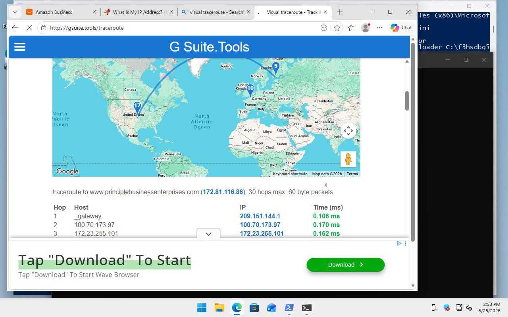The image size is (508, 317).
Task: Open the tab search dropdown chevron
Action: pyautogui.click(x=15, y=12)
